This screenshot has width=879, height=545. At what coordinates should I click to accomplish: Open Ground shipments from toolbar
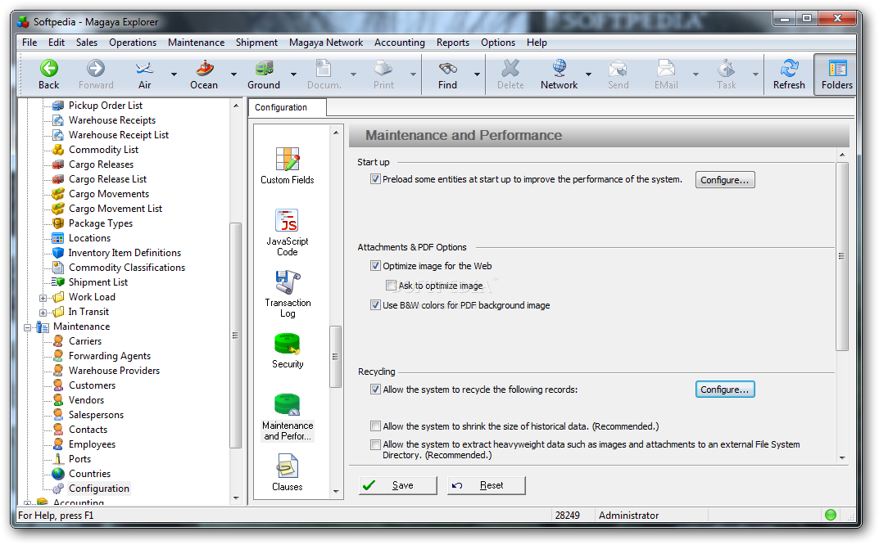point(264,74)
